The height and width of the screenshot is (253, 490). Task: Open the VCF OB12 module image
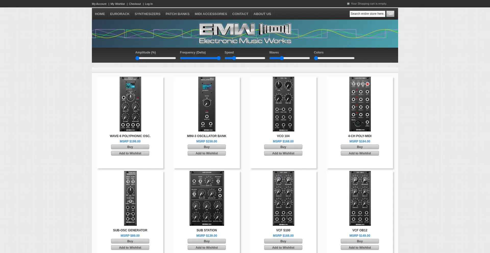point(360,198)
